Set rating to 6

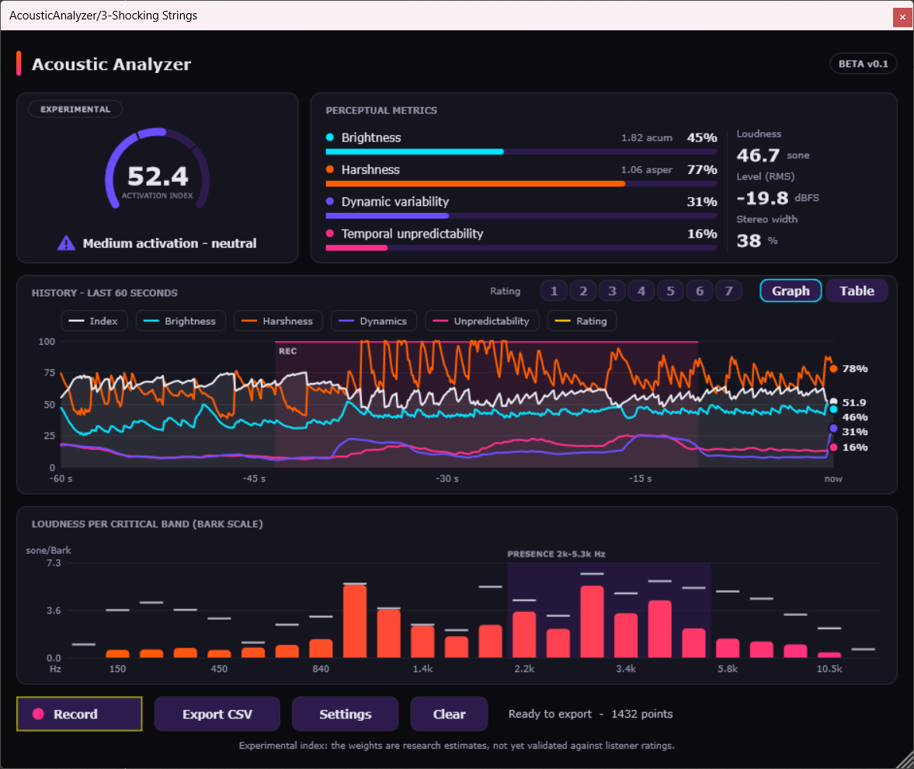coord(700,291)
